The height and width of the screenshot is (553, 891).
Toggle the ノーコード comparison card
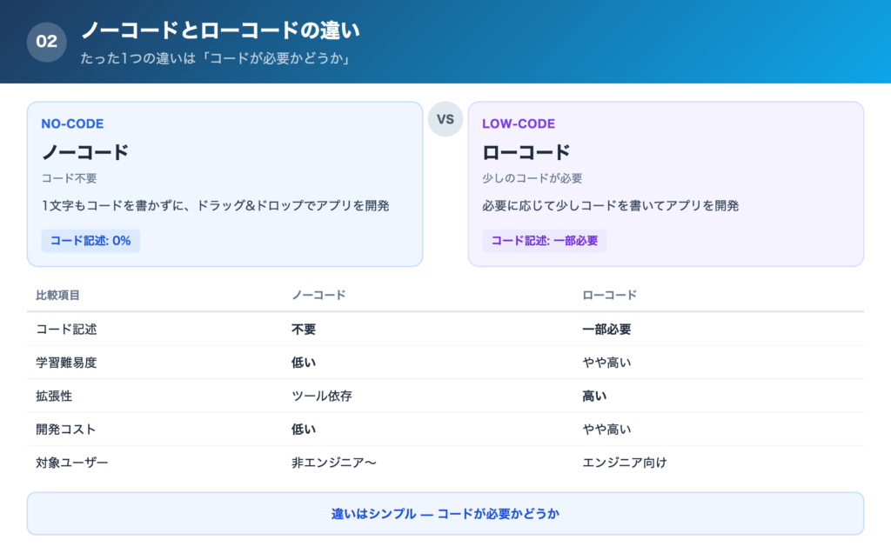(226, 183)
